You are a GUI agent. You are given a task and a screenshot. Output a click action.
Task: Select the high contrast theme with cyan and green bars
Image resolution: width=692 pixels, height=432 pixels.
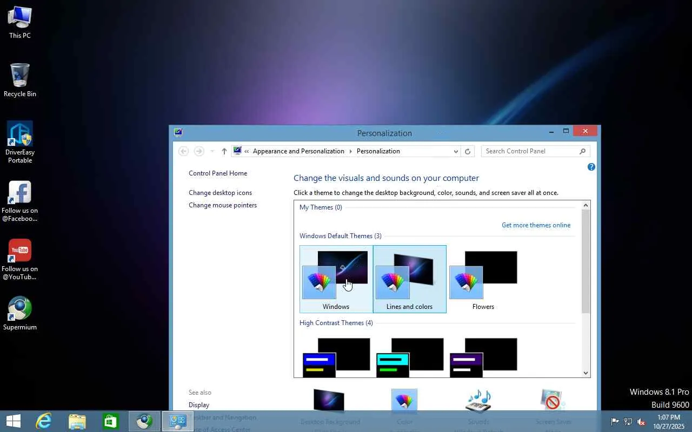(410, 356)
